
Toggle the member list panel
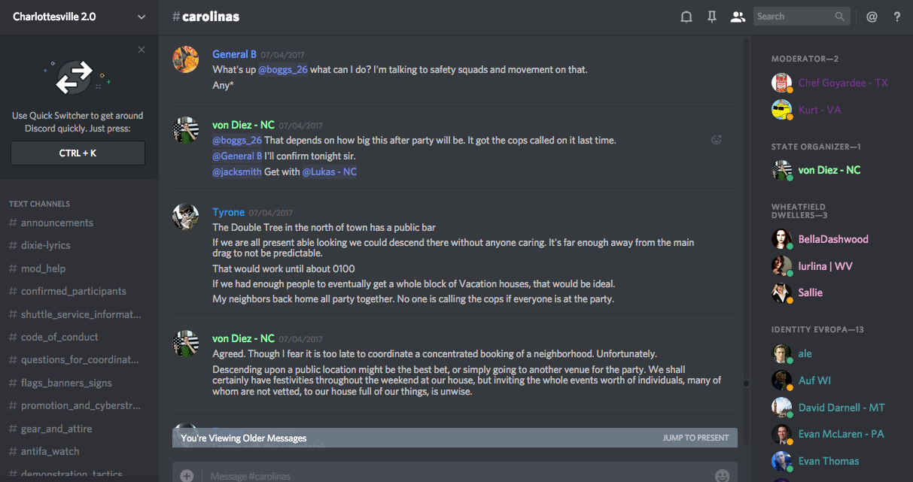click(738, 17)
